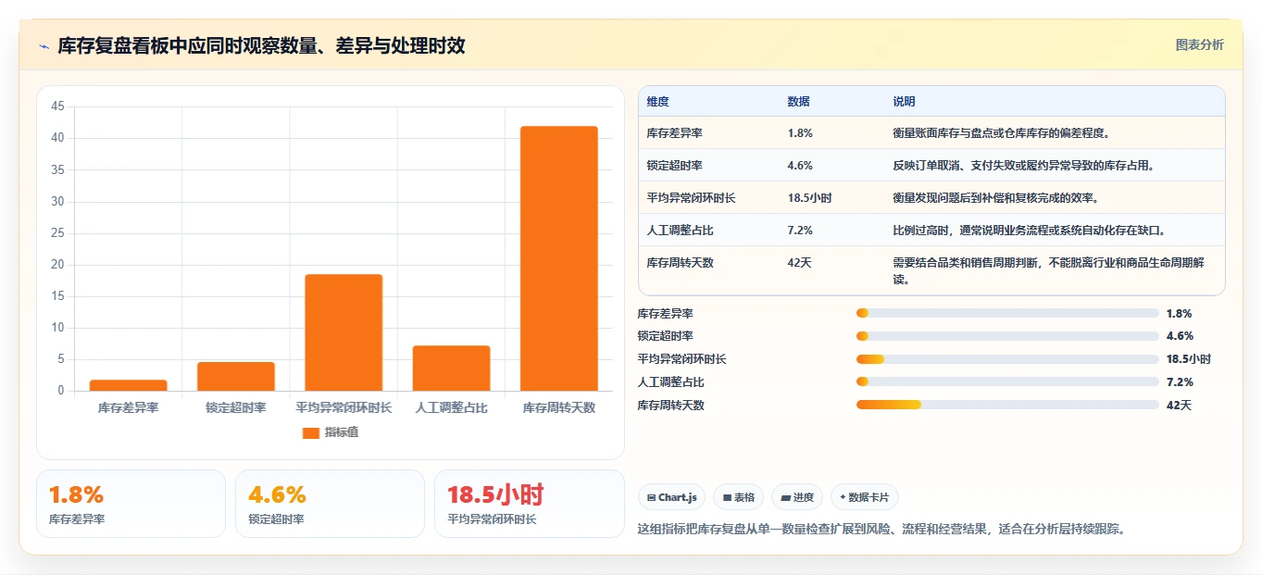Viewport: 1262px width, 575px height.
Task: Click the y-axis value 45
Action: click(x=57, y=106)
